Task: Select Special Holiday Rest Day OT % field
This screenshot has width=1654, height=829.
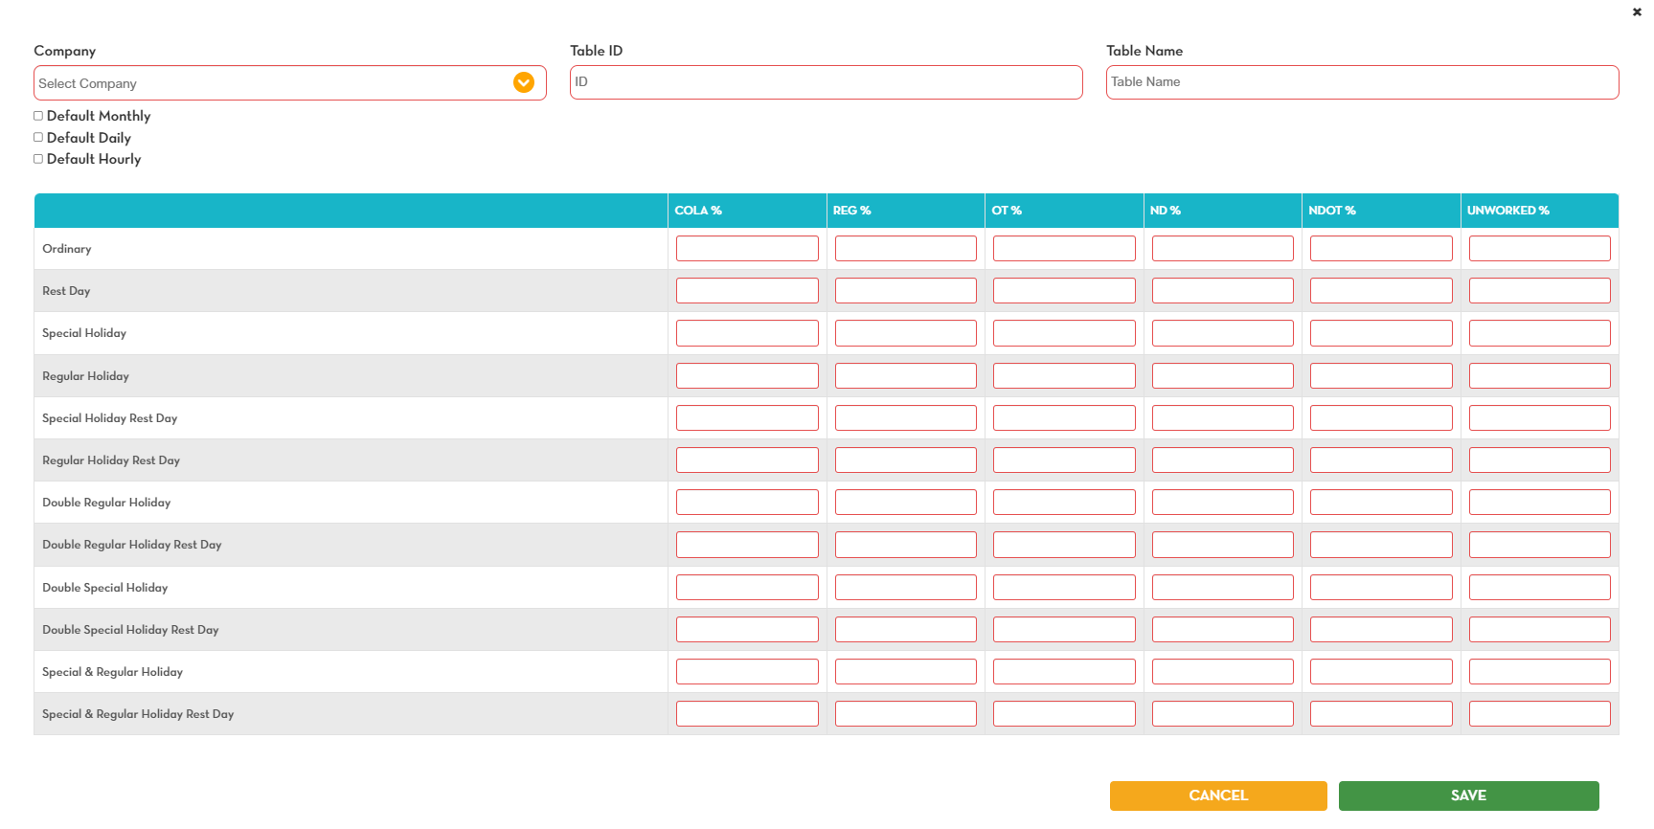Action: [x=1064, y=418]
